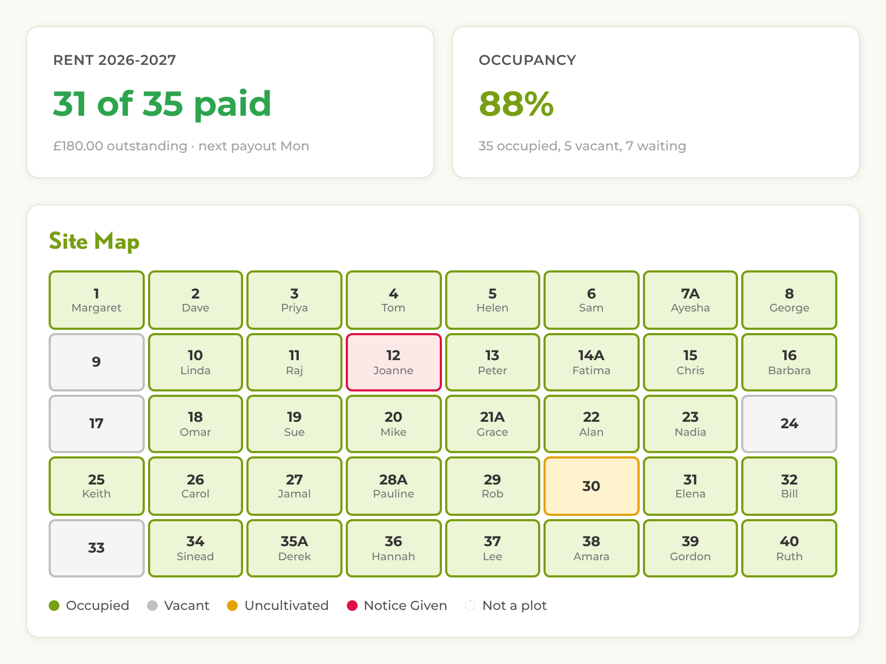Select plot 5 Helen
886x664 pixels.
(x=492, y=300)
